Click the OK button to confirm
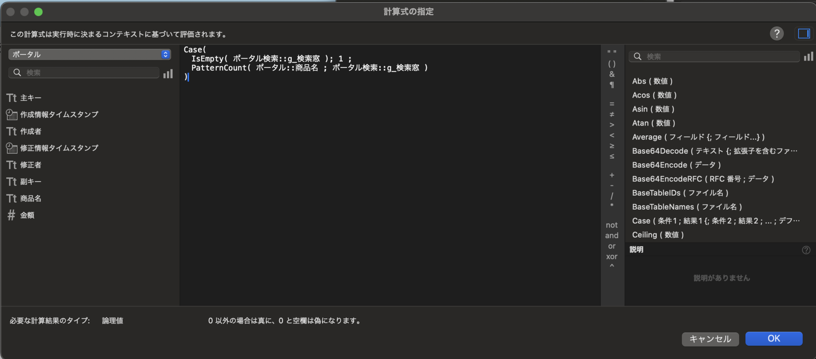 [773, 338]
